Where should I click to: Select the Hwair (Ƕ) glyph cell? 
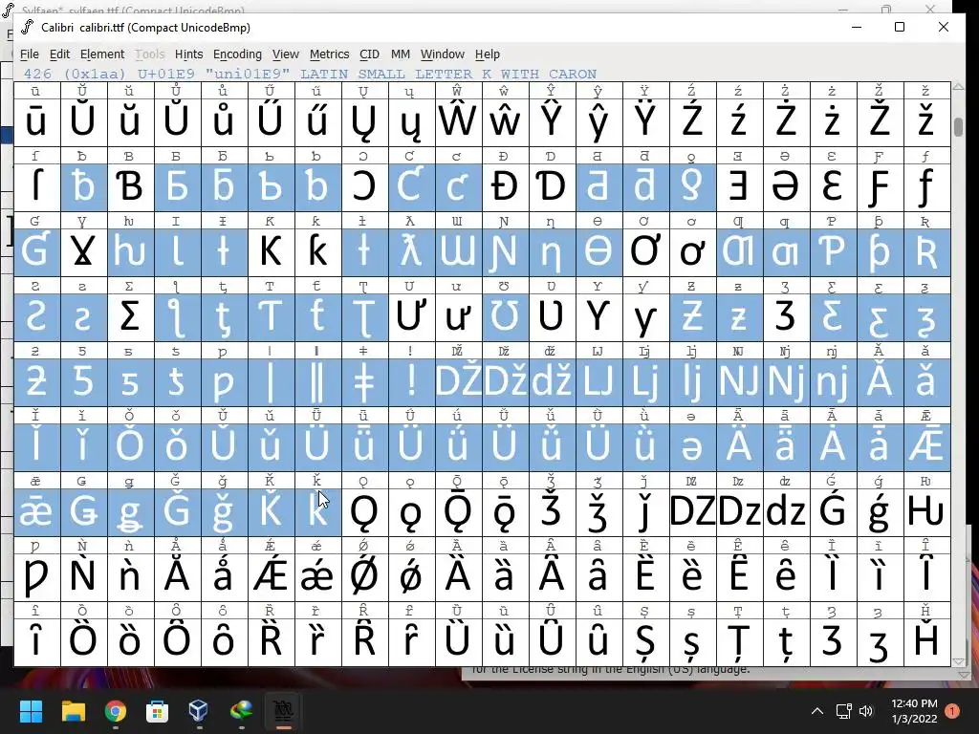tap(925, 512)
